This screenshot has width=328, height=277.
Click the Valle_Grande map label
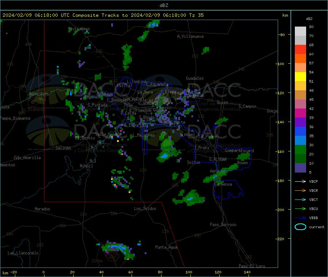pos(108,134)
